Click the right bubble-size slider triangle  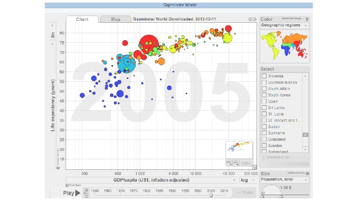[x=282, y=196]
